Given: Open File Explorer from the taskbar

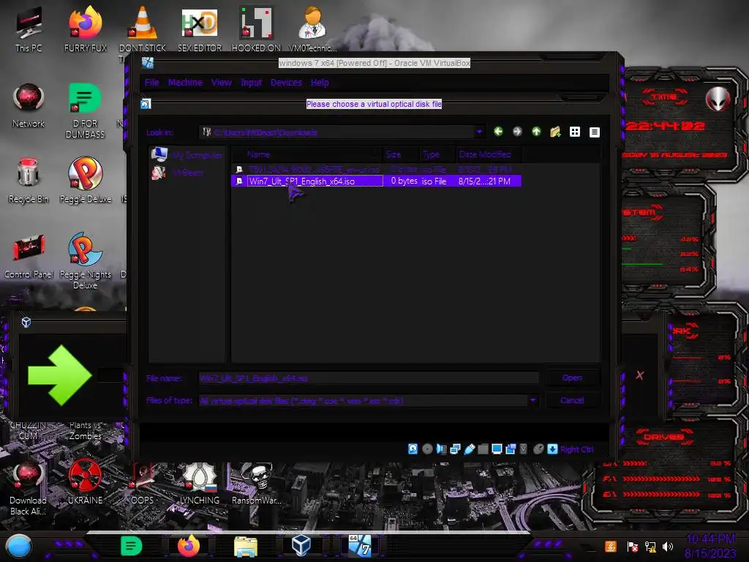Looking at the screenshot, I should (246, 547).
